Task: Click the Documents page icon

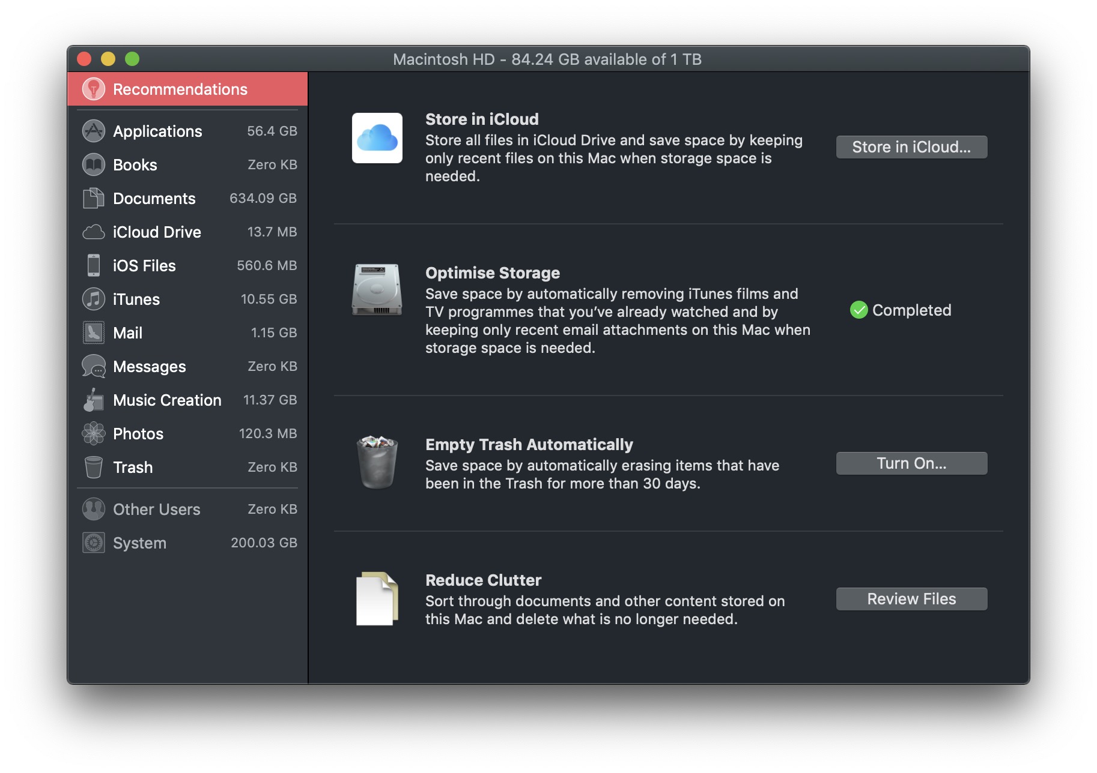Action: (x=94, y=198)
